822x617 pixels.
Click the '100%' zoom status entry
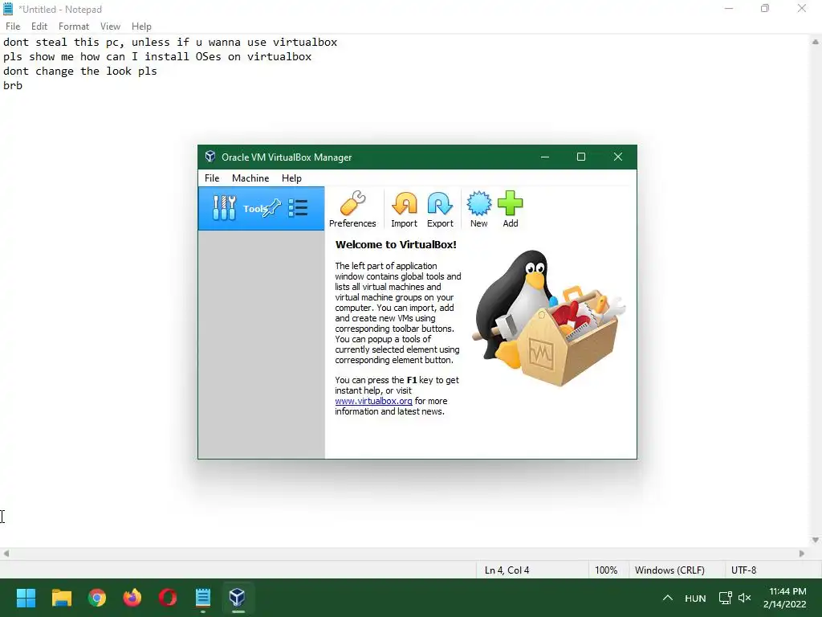point(606,570)
